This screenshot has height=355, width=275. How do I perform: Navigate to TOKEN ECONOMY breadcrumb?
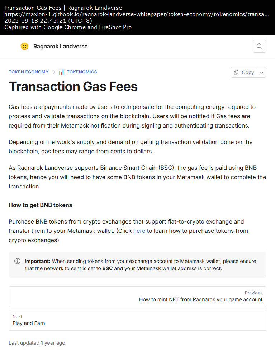[x=28, y=72]
